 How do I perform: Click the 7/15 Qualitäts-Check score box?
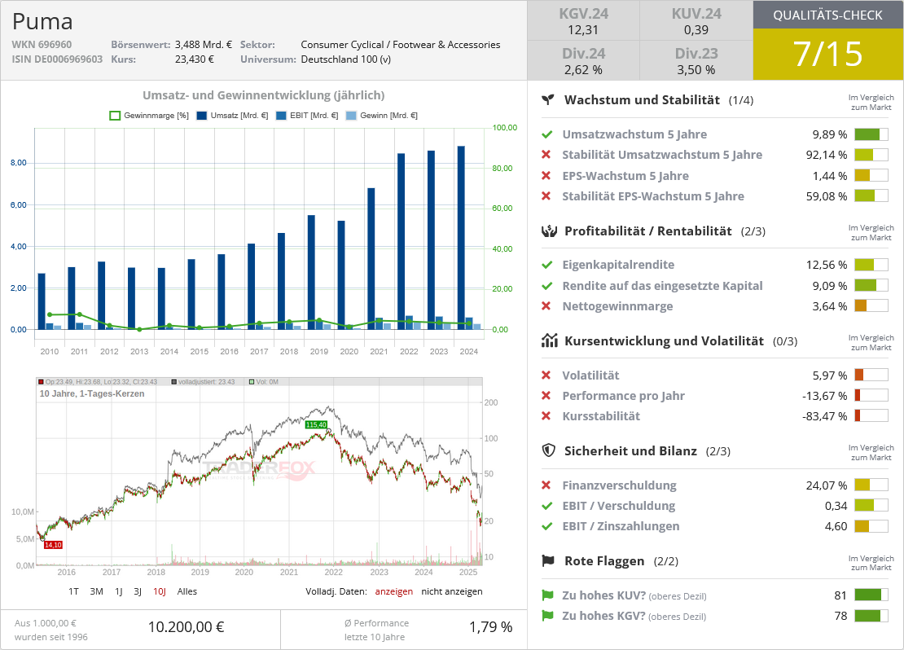click(x=828, y=54)
